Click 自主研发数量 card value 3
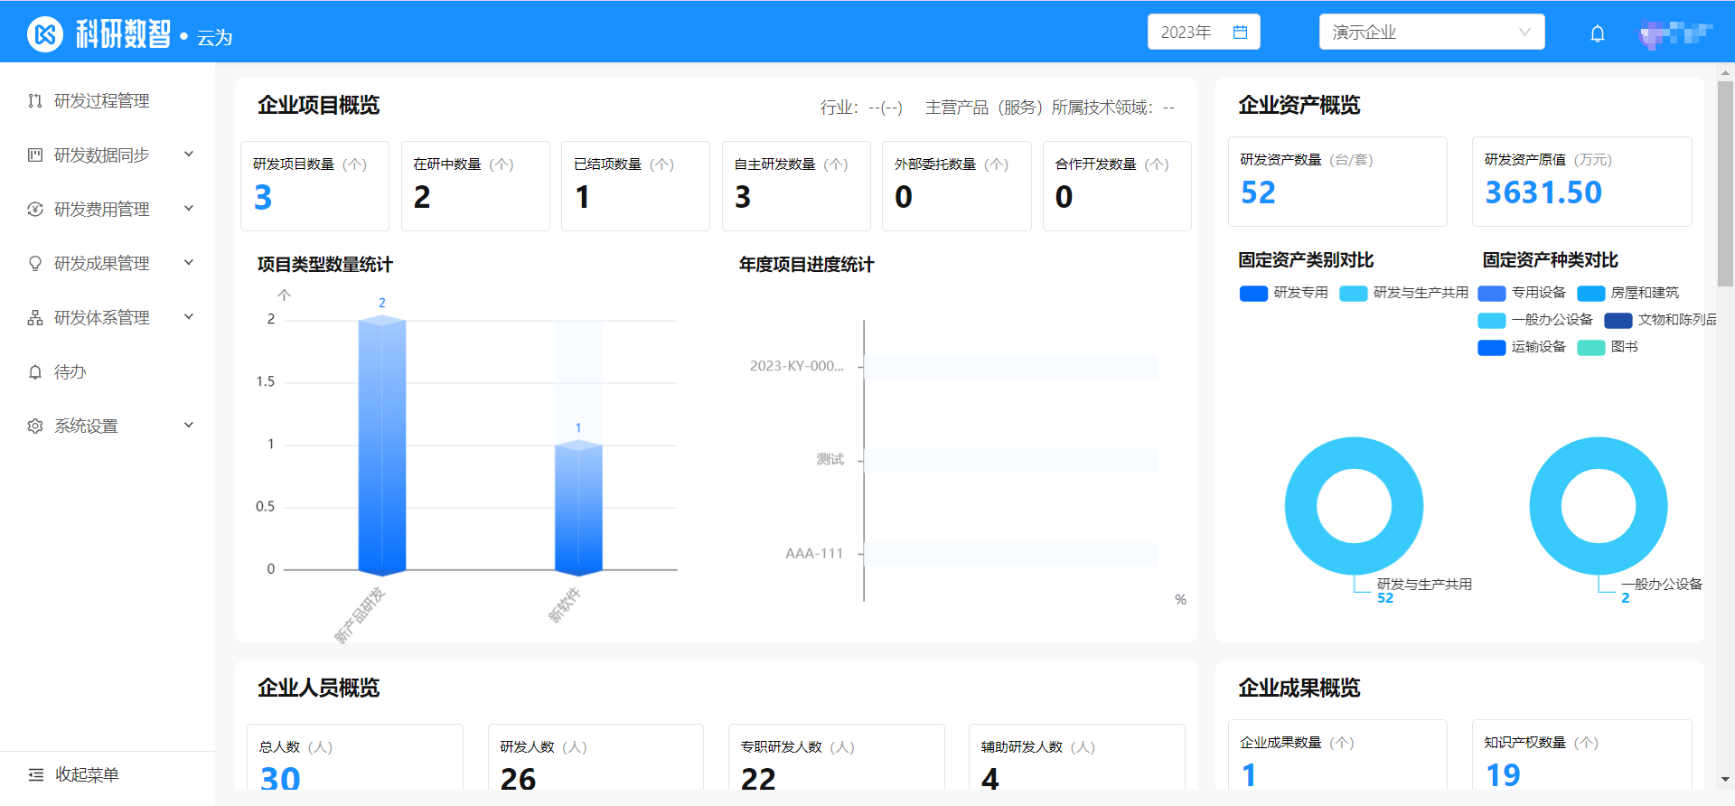This screenshot has width=1735, height=806. pos(743,197)
